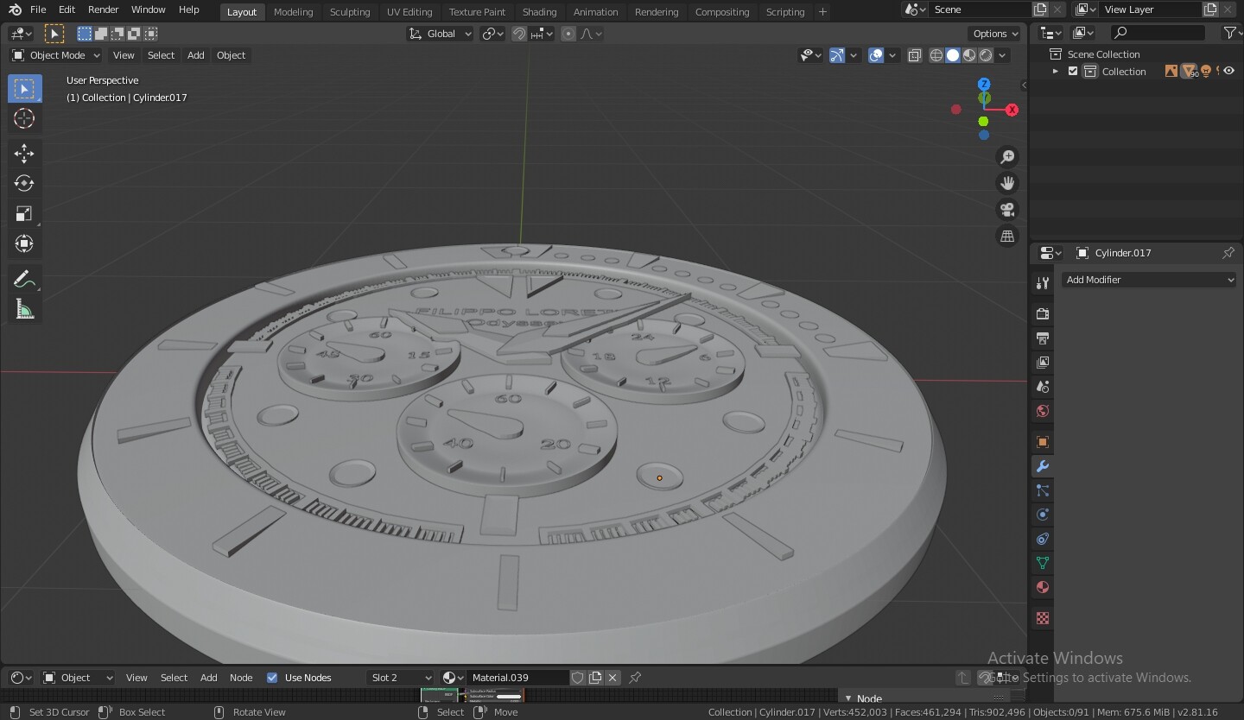Viewport: 1244px width, 720px height.
Task: Select the Measure ruler tool
Action: click(x=24, y=309)
